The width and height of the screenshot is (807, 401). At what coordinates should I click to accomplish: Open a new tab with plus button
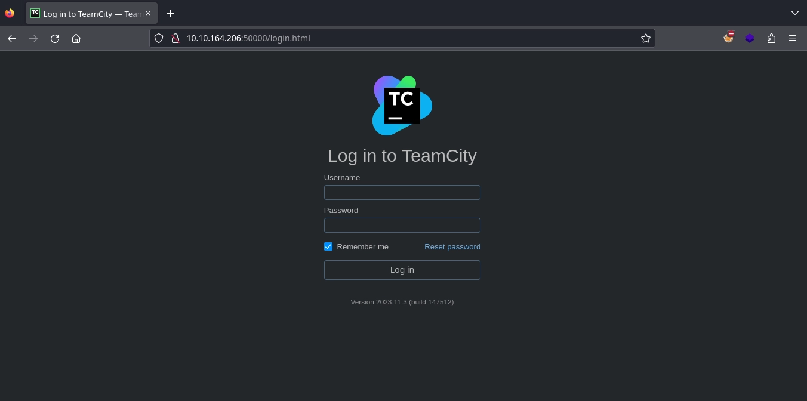tap(171, 13)
